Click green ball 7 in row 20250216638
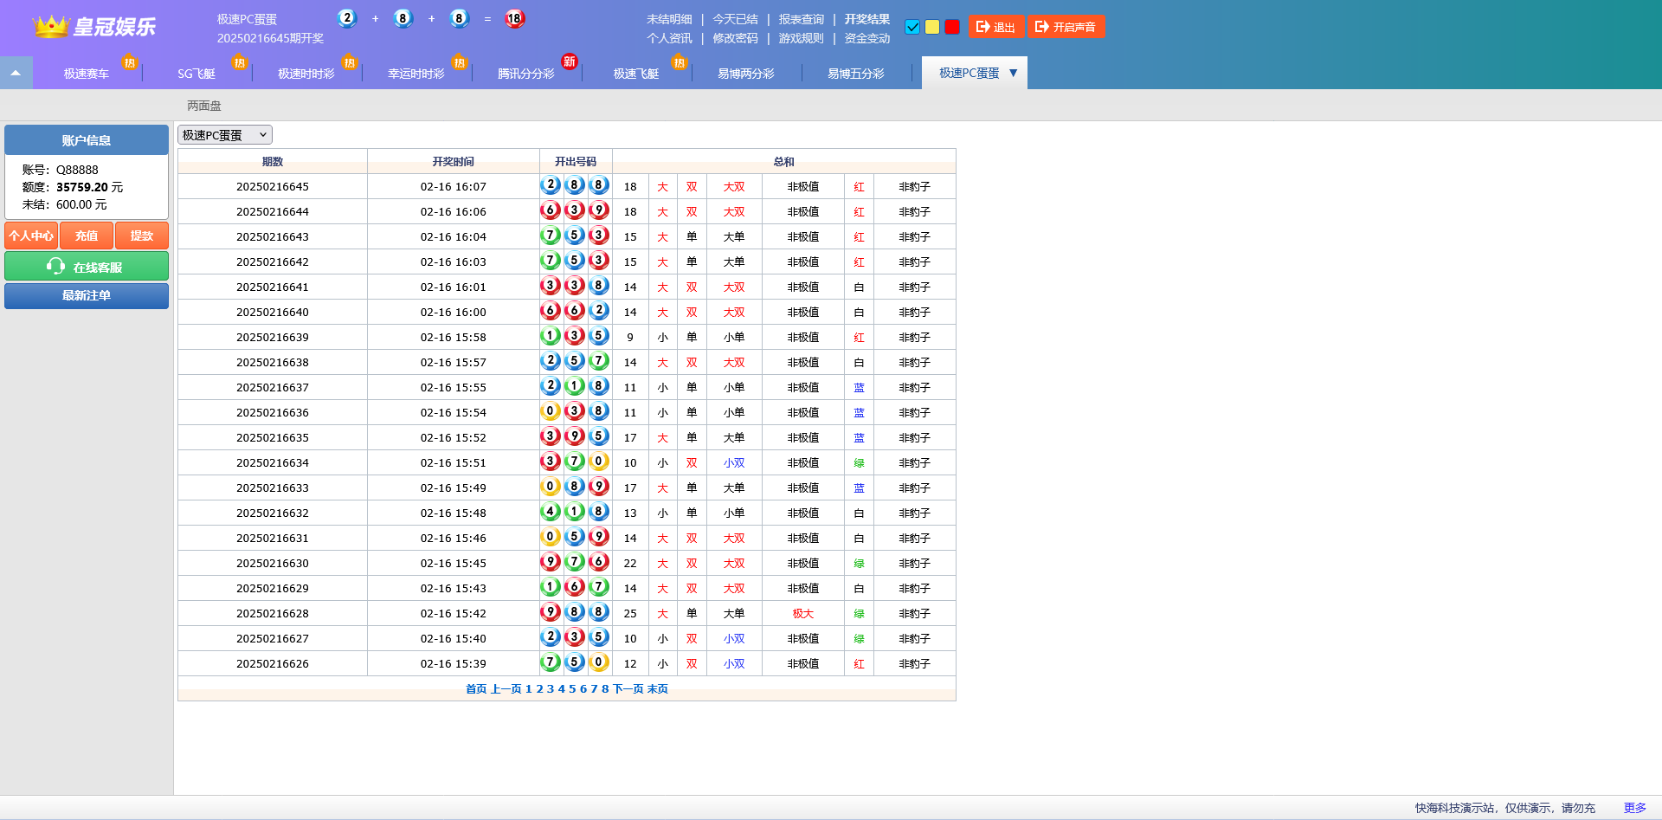The width and height of the screenshot is (1662, 820). click(598, 361)
